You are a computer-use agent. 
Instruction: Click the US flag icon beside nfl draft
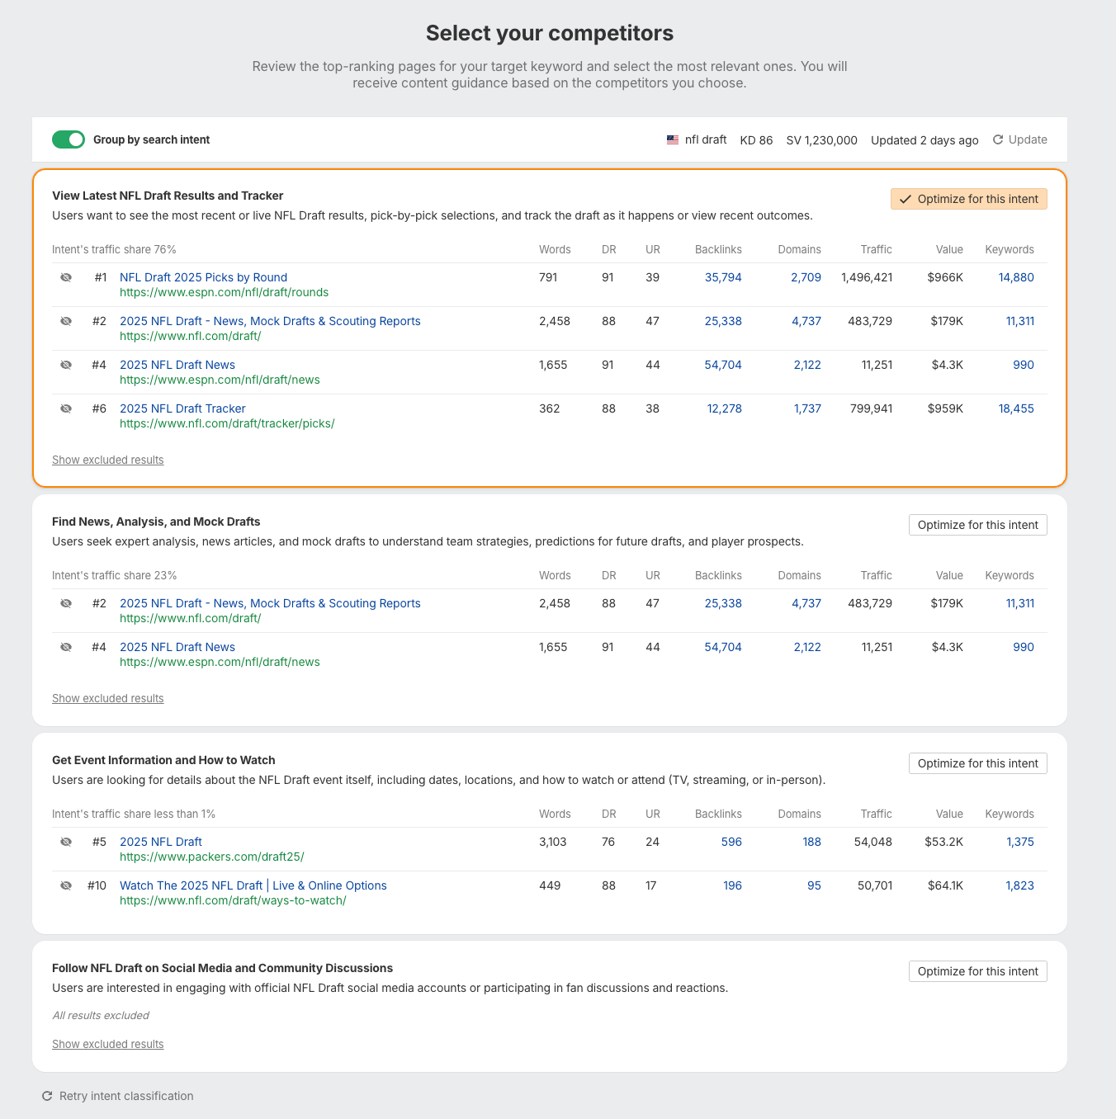point(673,139)
